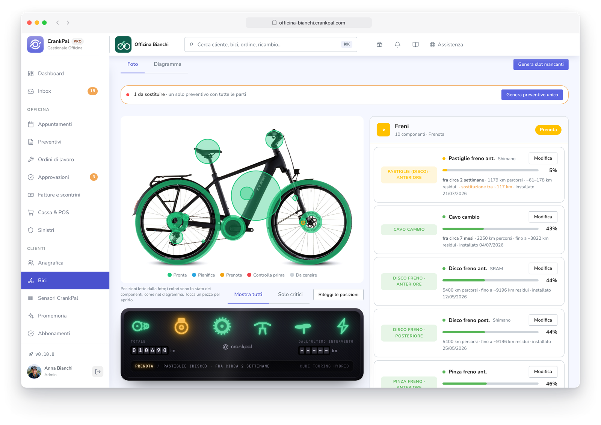Click the Officina Bianchi bike logo

tap(123, 44)
